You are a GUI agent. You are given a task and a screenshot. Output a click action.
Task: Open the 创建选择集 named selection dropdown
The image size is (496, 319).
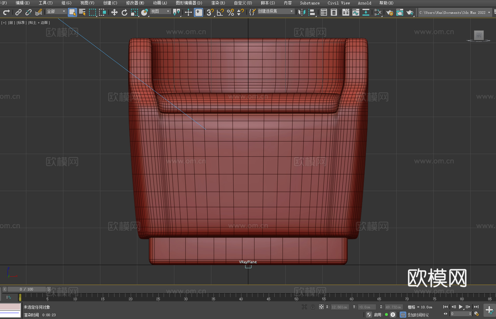pos(276,11)
